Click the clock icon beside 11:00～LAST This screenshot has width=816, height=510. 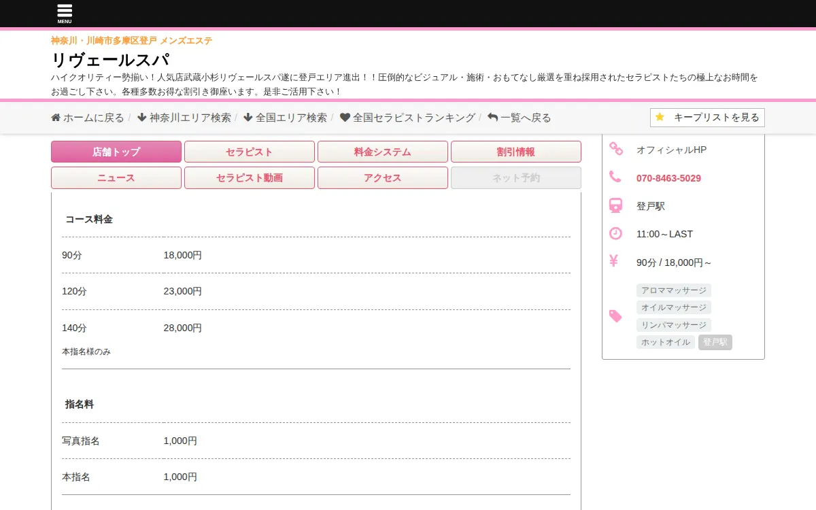615,233
